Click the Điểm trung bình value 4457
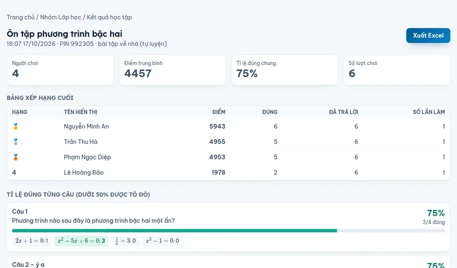This screenshot has width=457, height=268. tap(138, 74)
